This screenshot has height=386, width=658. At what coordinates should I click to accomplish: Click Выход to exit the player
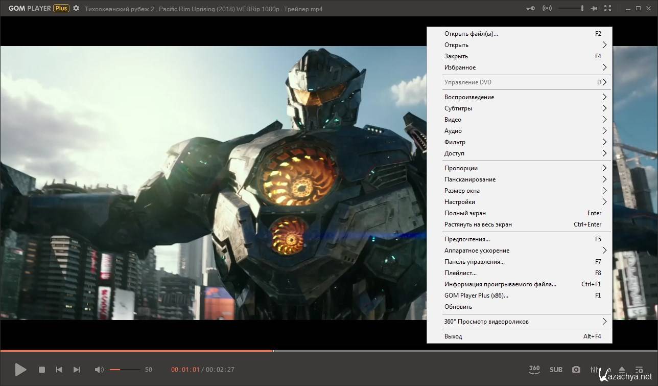(x=453, y=336)
